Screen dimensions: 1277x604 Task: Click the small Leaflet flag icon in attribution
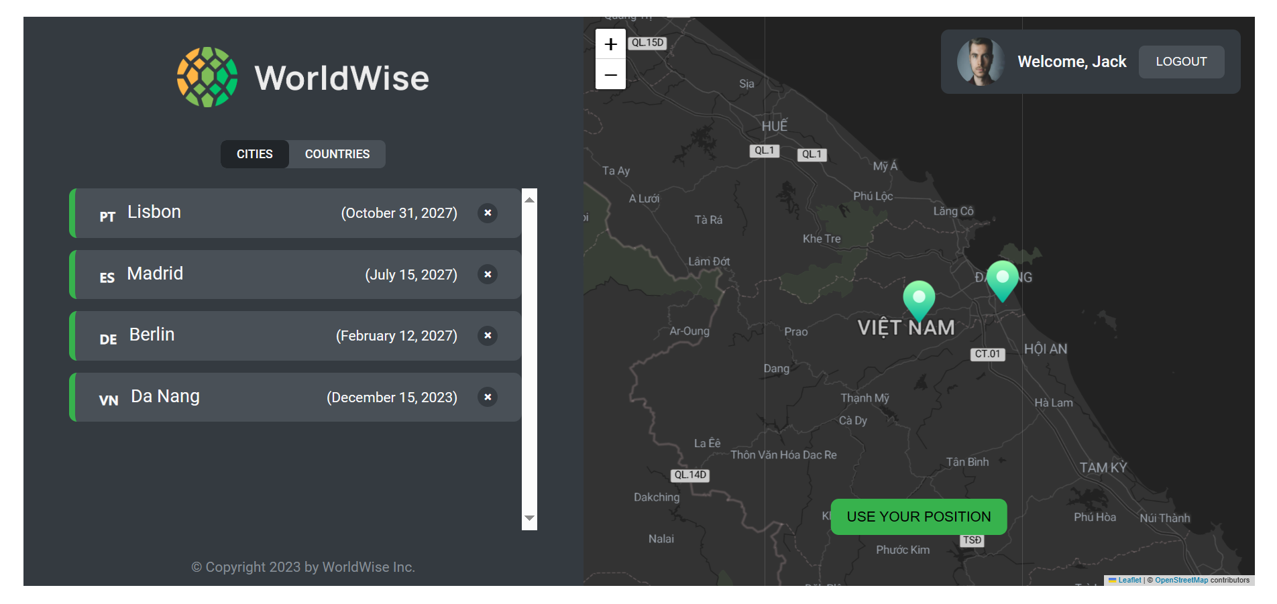tap(1113, 581)
